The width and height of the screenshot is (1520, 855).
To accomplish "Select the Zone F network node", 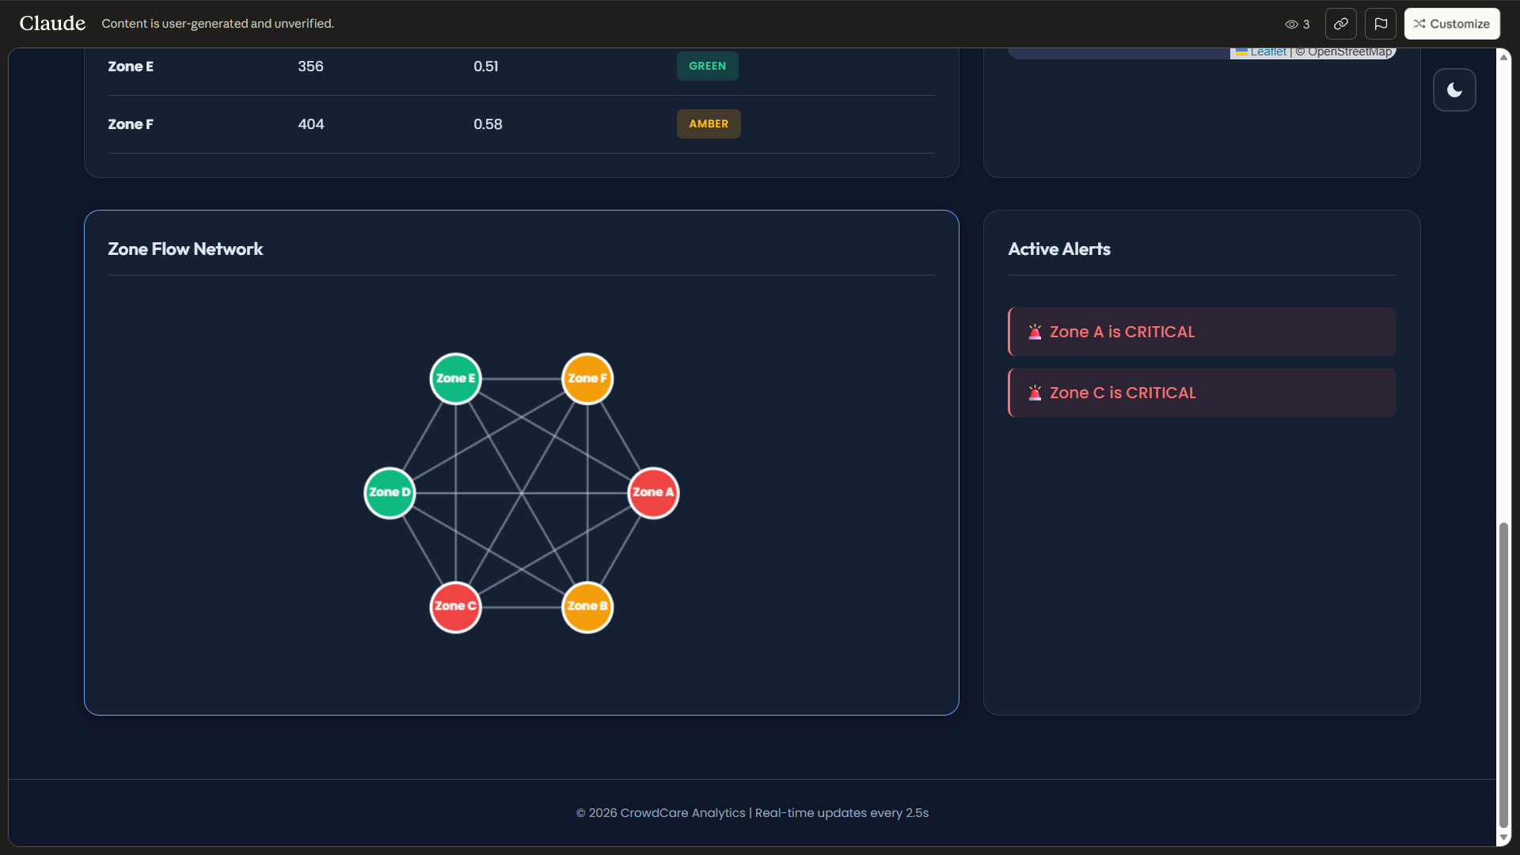I will pyautogui.click(x=587, y=378).
